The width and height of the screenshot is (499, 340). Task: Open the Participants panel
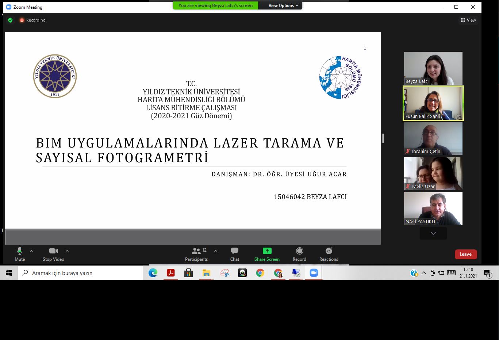coord(196,254)
